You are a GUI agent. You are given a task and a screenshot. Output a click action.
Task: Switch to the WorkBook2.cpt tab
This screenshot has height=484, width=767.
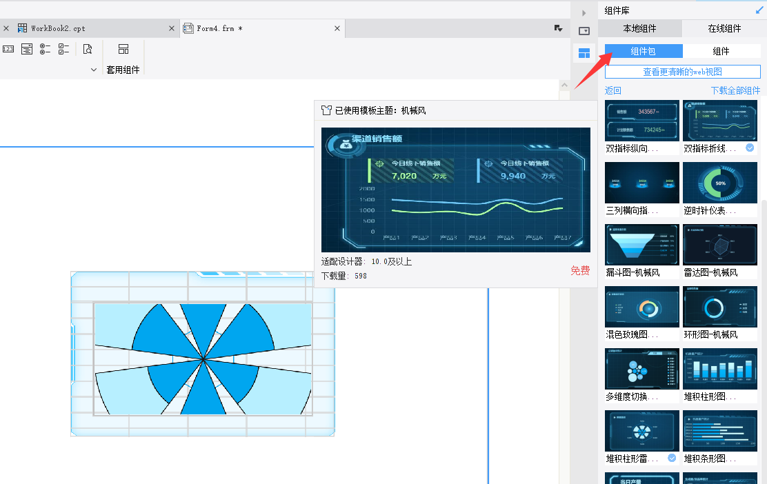click(x=58, y=28)
